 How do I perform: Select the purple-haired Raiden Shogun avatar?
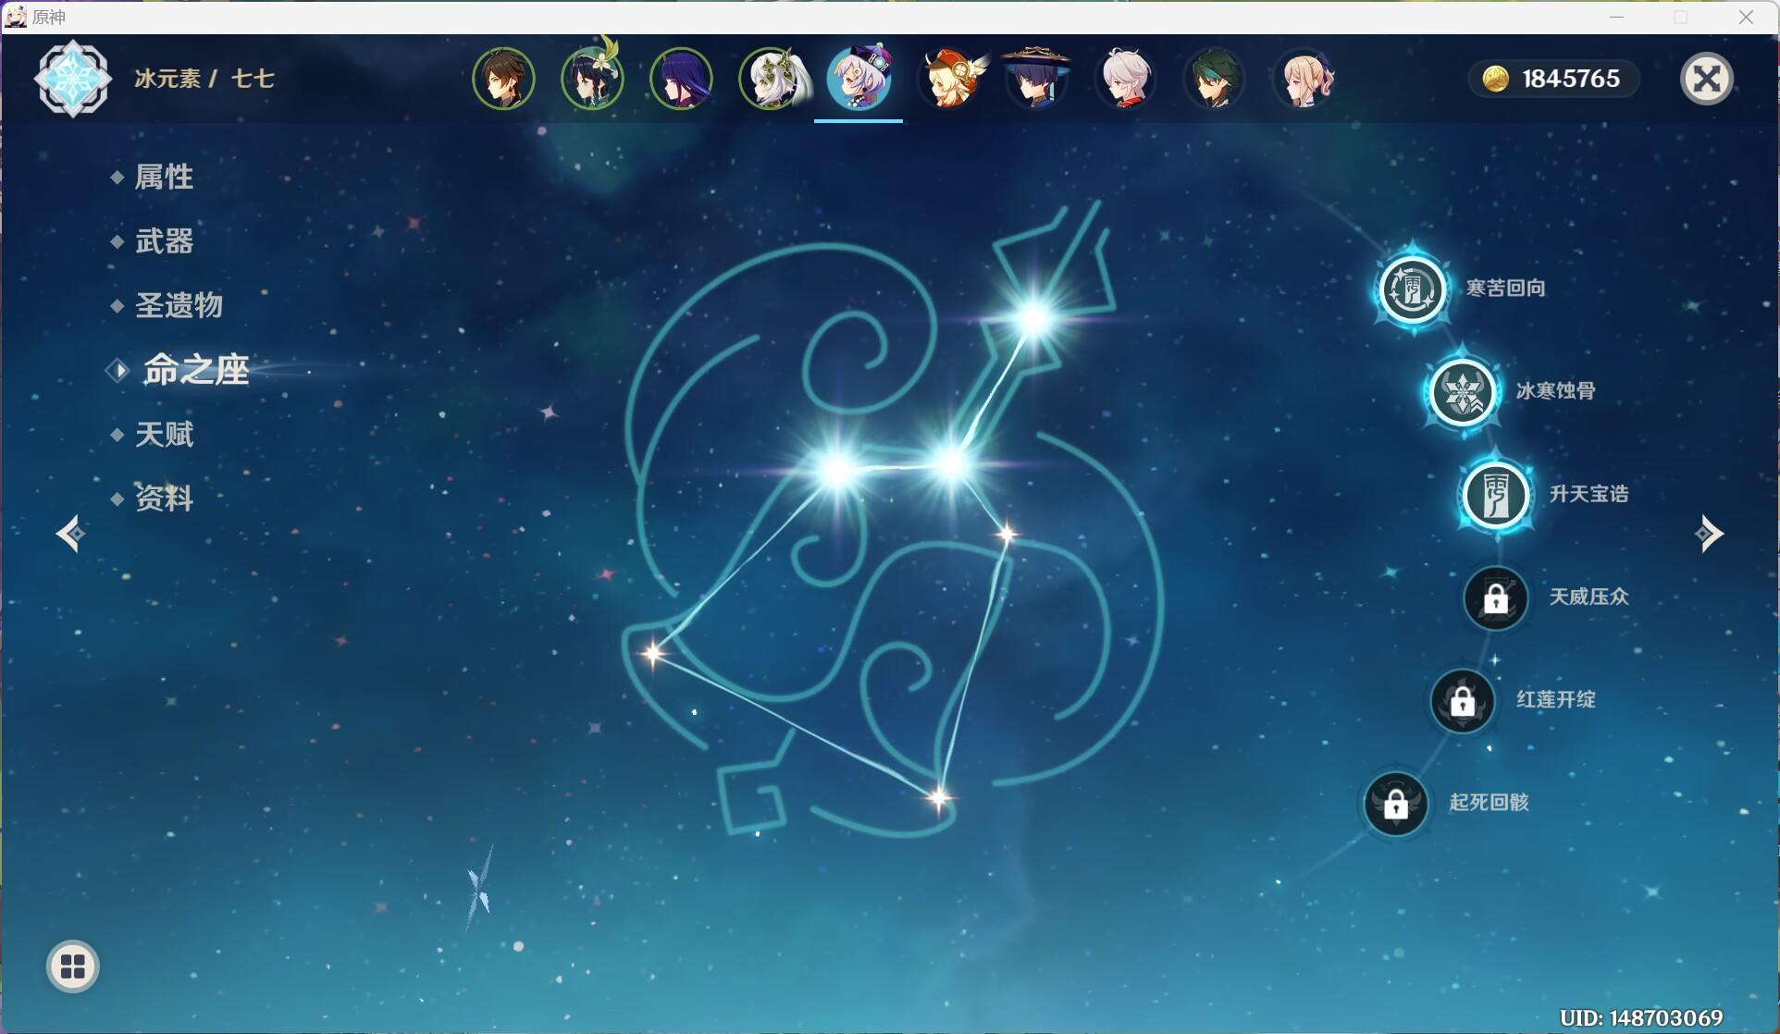(681, 80)
